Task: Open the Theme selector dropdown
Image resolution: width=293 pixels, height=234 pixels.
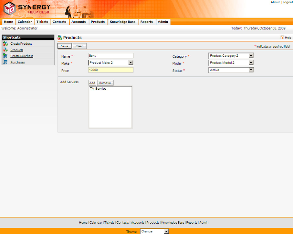Action: [x=166, y=231]
